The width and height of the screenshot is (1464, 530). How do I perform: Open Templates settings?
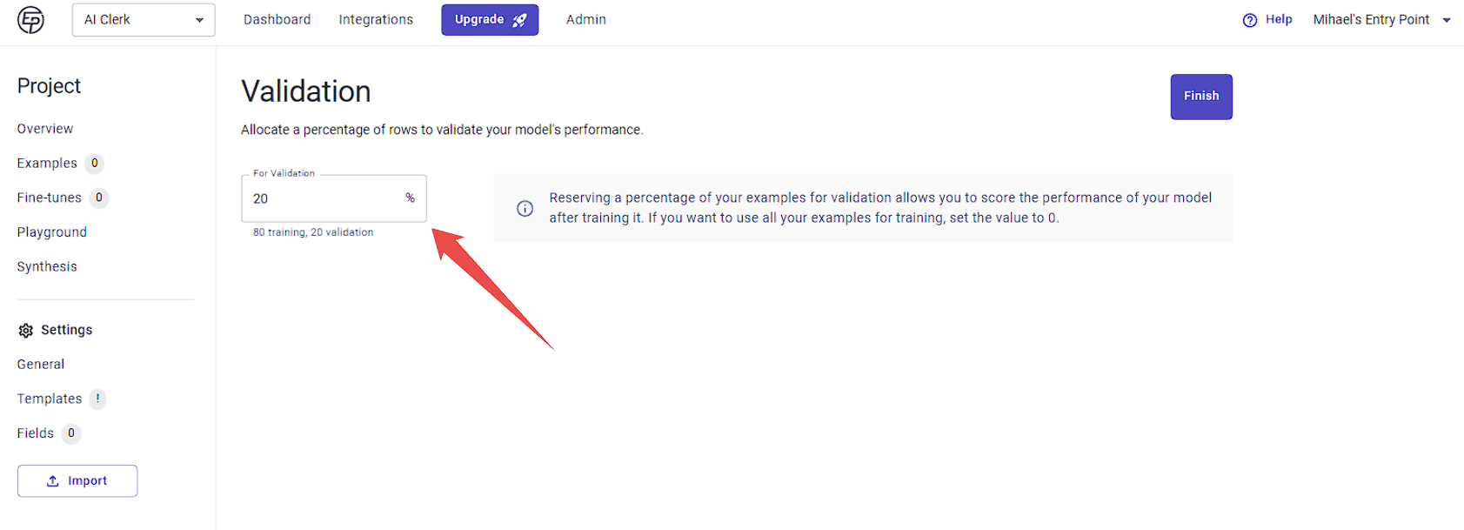coord(50,399)
